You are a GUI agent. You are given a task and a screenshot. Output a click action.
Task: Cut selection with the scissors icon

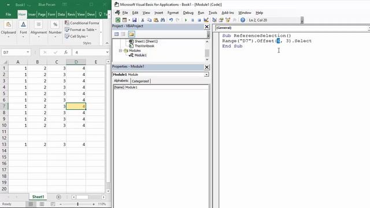click(143, 20)
